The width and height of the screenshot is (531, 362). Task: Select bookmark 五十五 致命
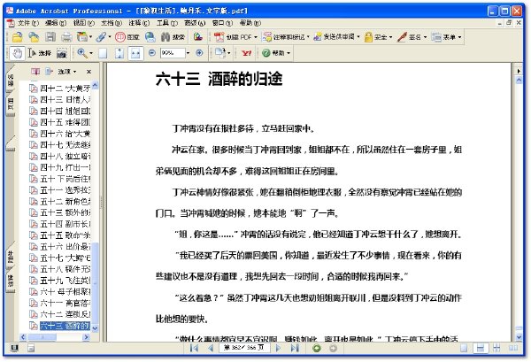65,235
